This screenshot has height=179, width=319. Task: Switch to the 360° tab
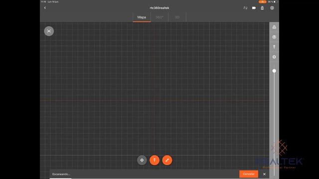pyautogui.click(x=159, y=17)
